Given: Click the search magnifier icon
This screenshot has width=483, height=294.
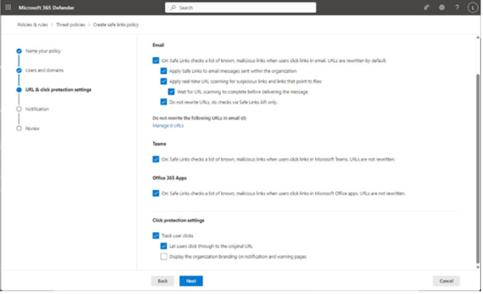Looking at the screenshot, I should [173, 7].
